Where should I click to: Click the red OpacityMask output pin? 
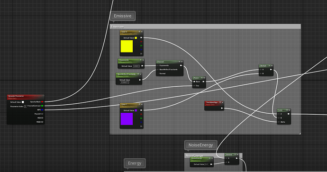click(x=42, y=102)
